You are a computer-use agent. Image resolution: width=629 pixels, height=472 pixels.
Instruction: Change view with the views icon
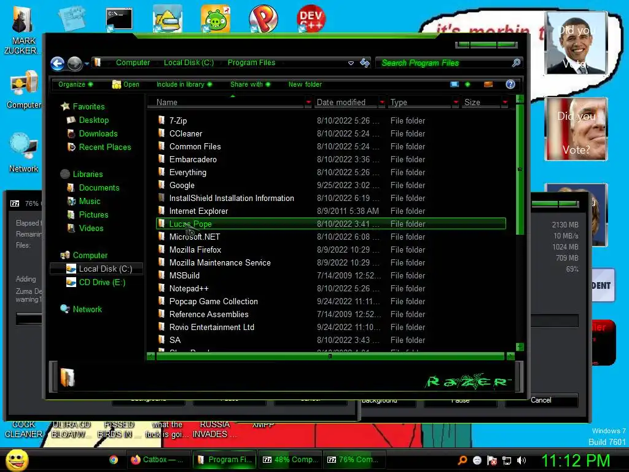tap(455, 84)
